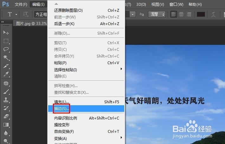Open the 编辑(E) menu

(38, 4)
